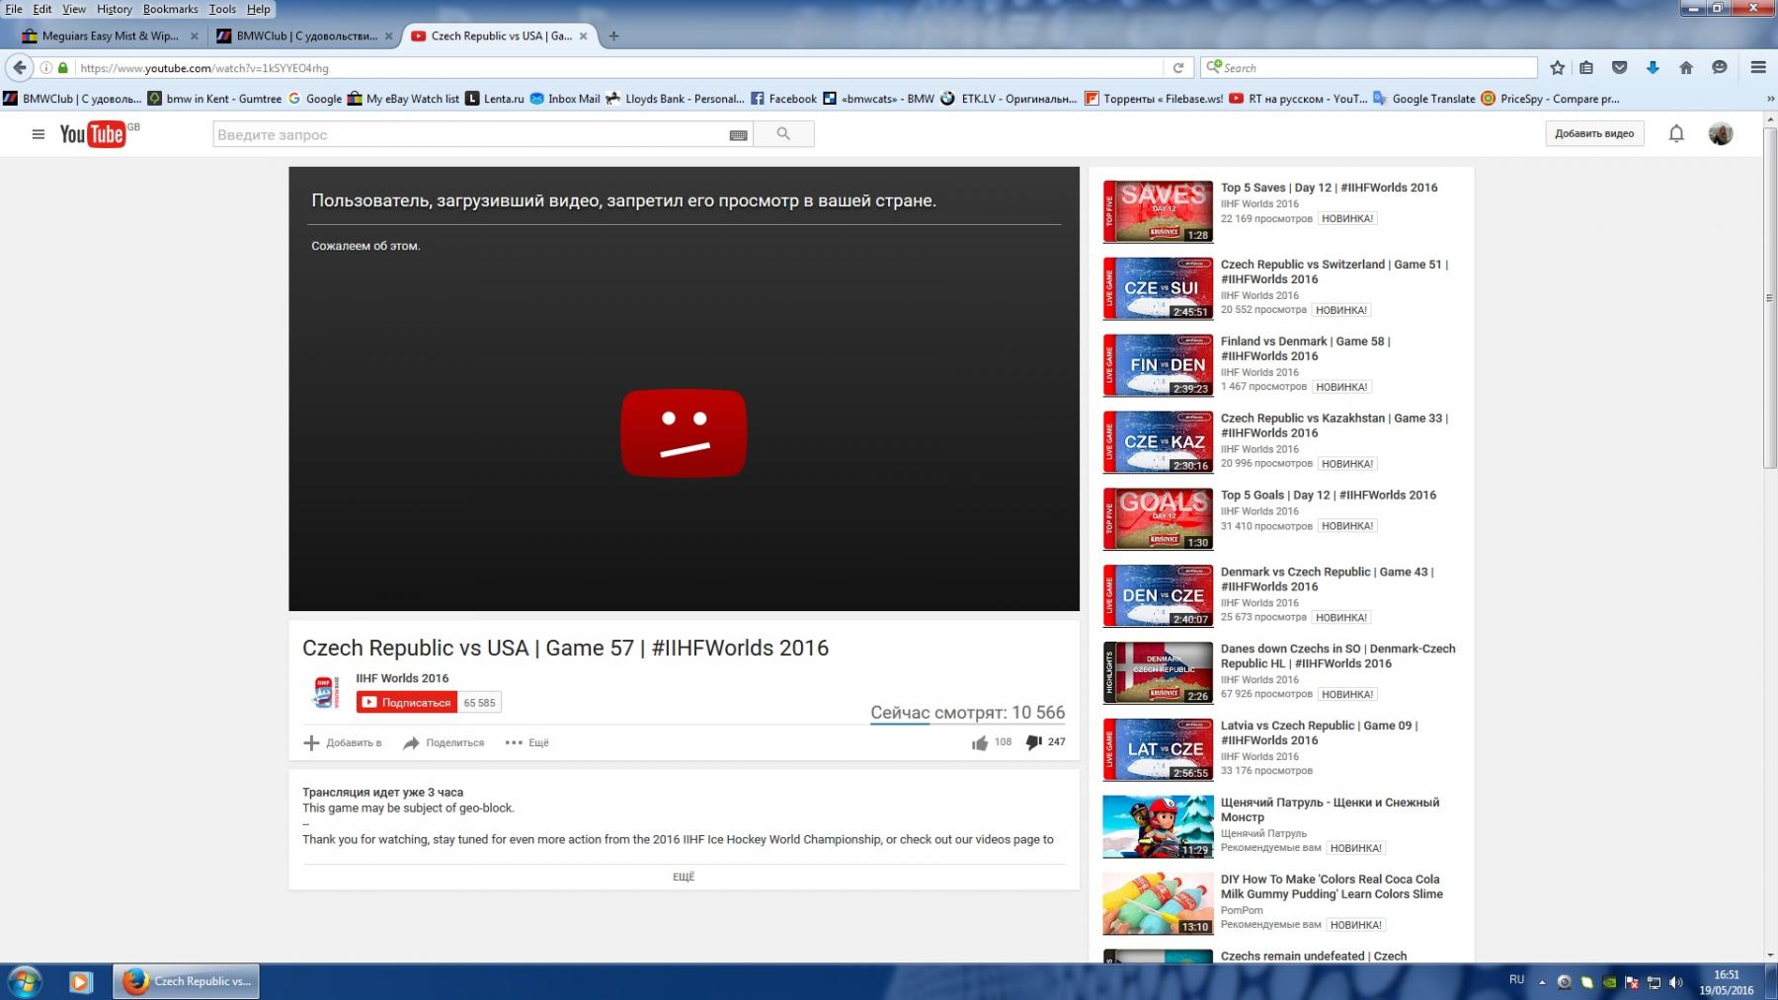This screenshot has width=1778, height=1000.
Task: Click the thumbs up like icon
Action: tap(980, 742)
